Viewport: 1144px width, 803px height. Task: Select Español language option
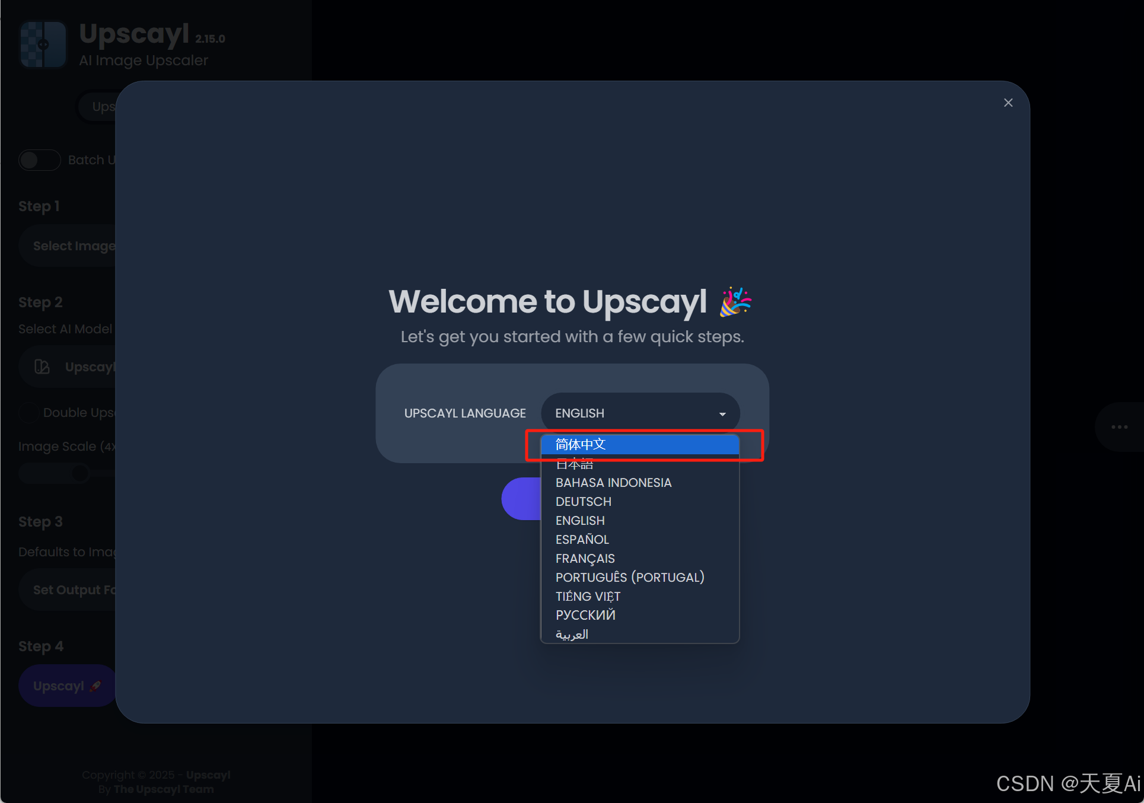pos(582,540)
